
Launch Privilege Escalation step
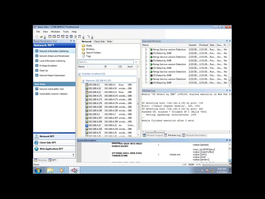(x=48, y=66)
